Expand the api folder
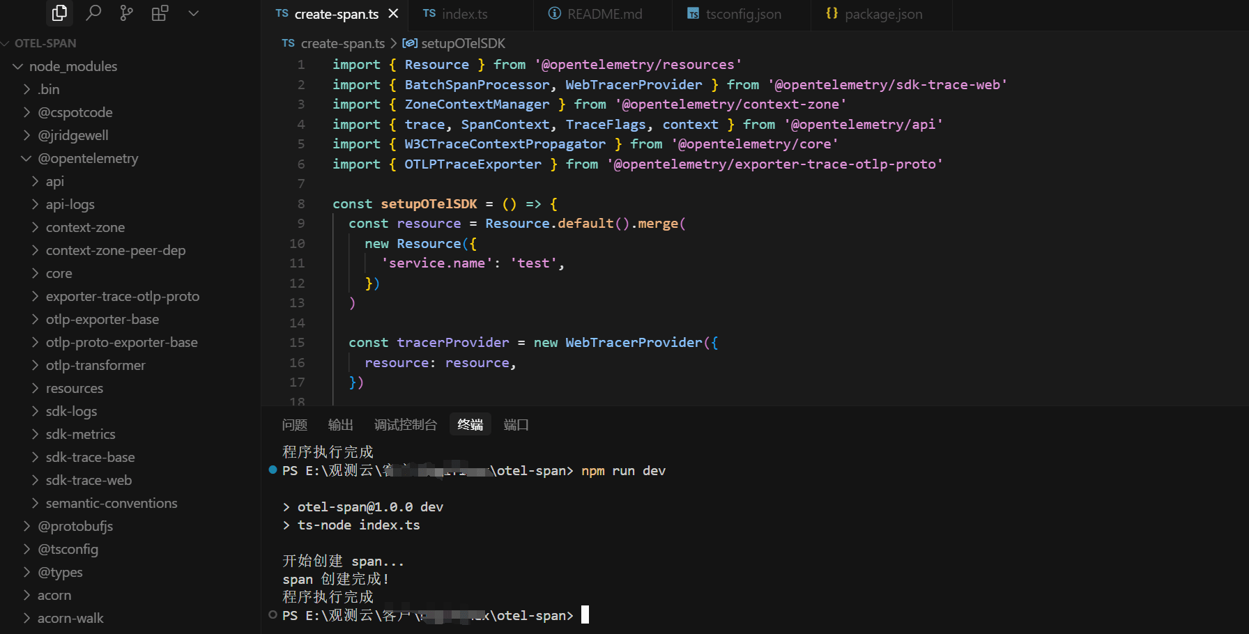Image resolution: width=1249 pixels, height=634 pixels. point(35,181)
